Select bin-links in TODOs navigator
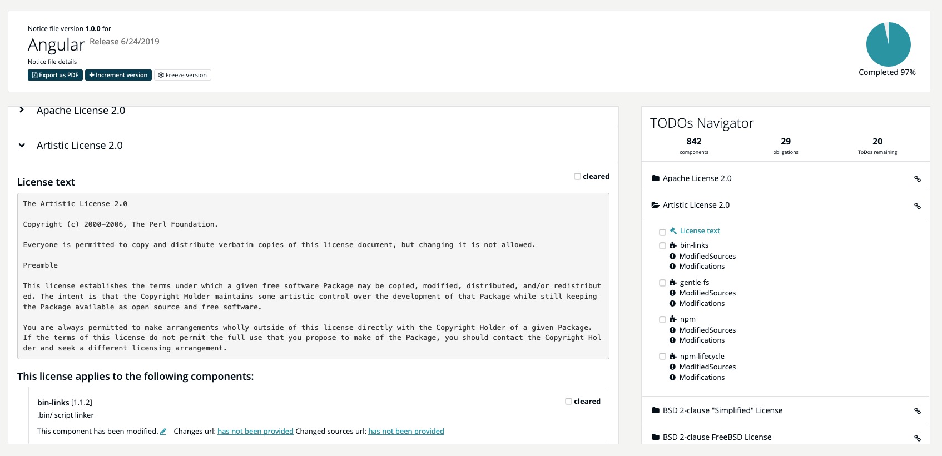 [x=694, y=245]
